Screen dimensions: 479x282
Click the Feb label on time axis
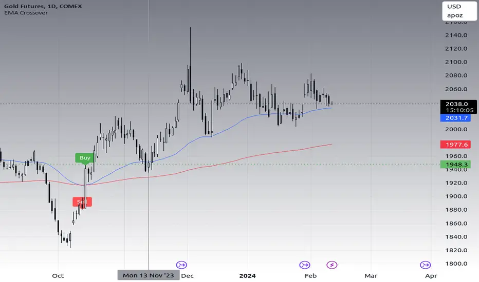pyautogui.click(x=310, y=276)
